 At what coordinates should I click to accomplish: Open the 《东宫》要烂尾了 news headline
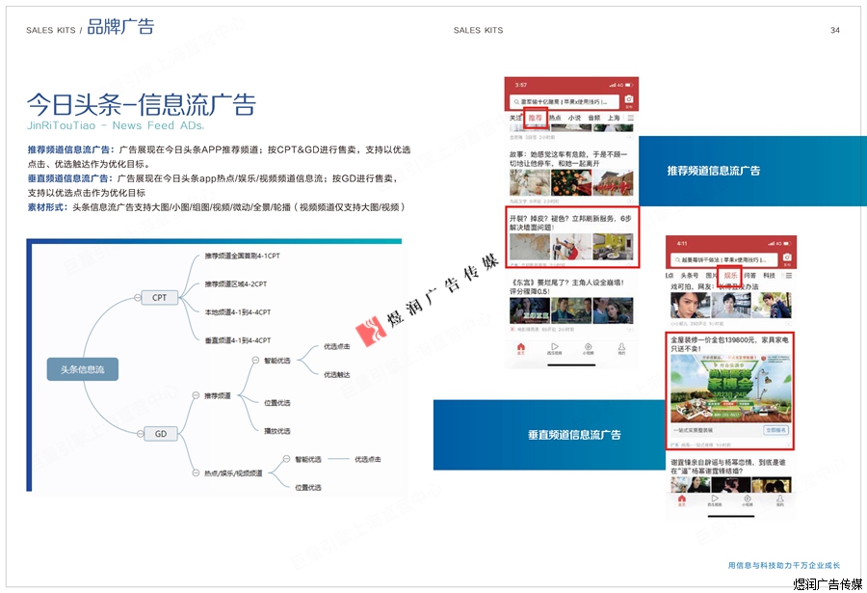tap(567, 286)
